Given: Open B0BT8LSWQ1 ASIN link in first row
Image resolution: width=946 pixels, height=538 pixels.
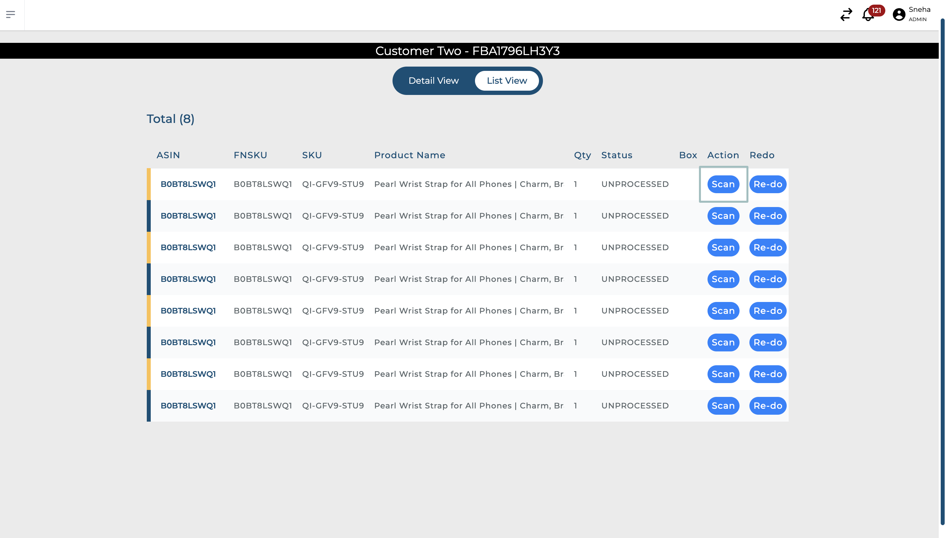Looking at the screenshot, I should click(188, 184).
